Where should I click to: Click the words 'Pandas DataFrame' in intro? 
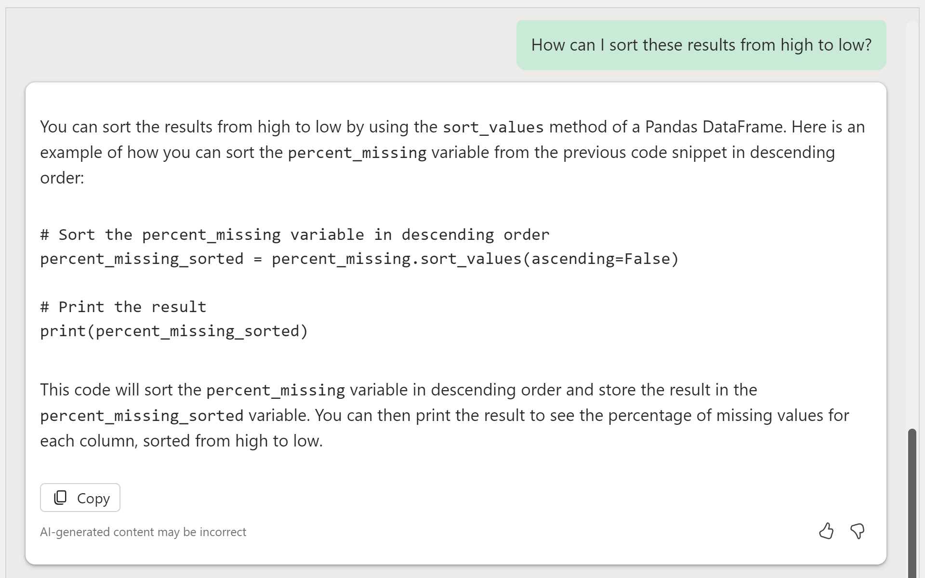coord(715,127)
